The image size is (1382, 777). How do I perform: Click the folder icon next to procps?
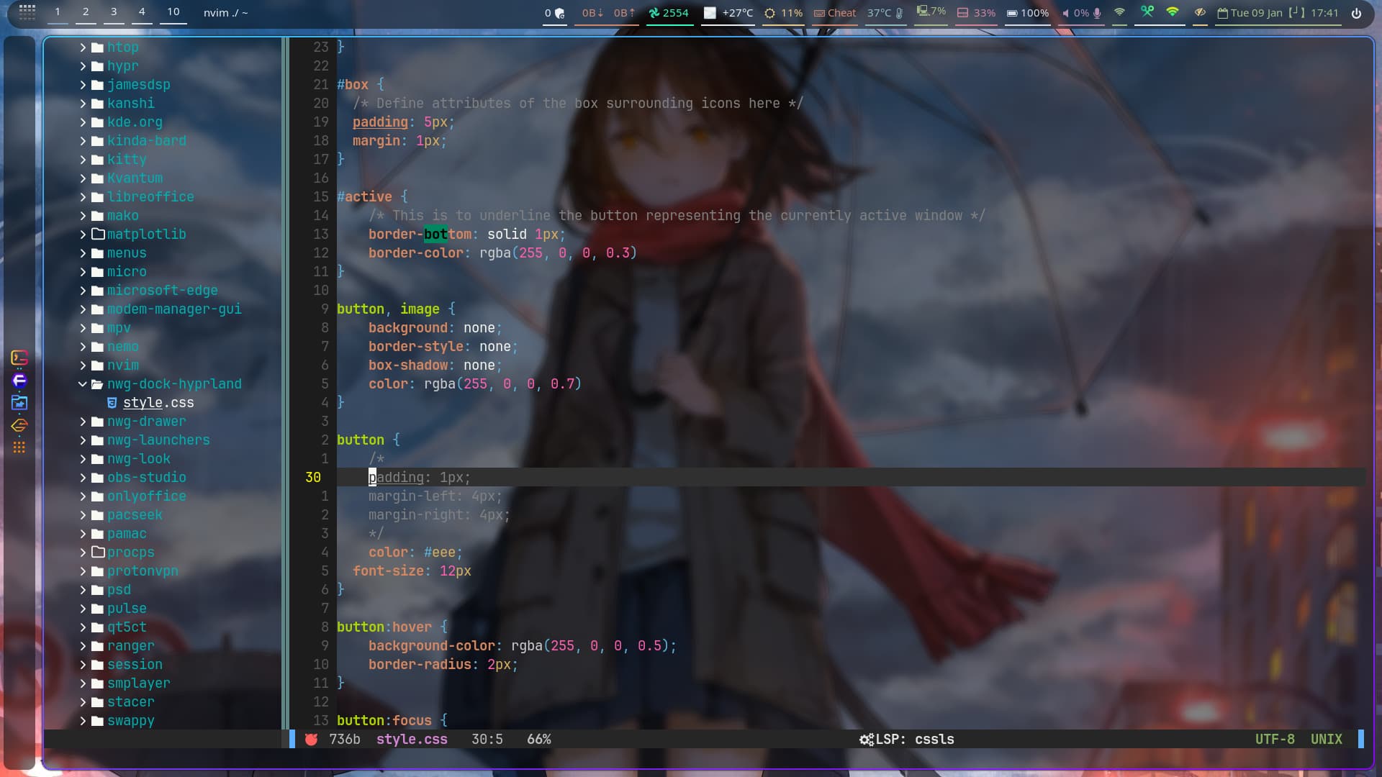tap(98, 552)
